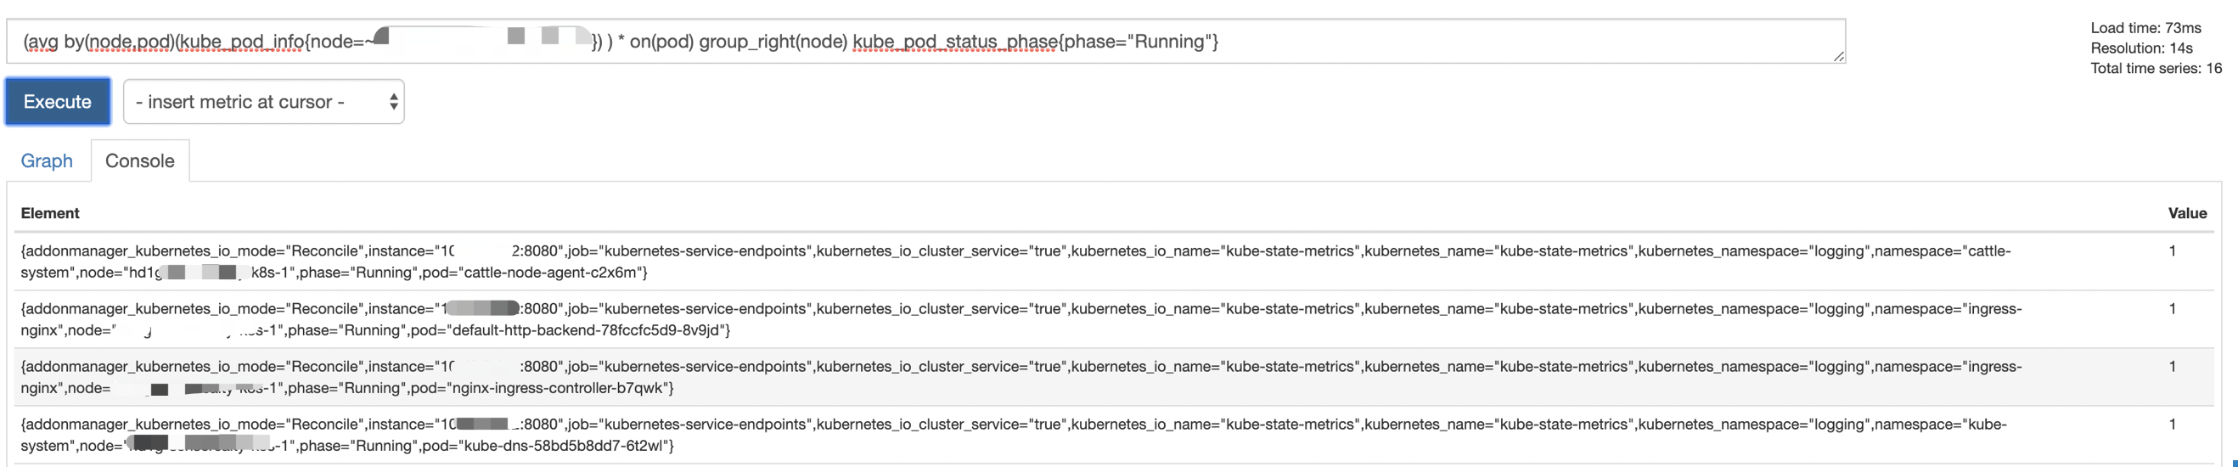Viewport: 2238px width, 467px height.
Task: Select the kube-dns-58bd5b8dd7-6t2wl result row
Action: (x=1114, y=435)
